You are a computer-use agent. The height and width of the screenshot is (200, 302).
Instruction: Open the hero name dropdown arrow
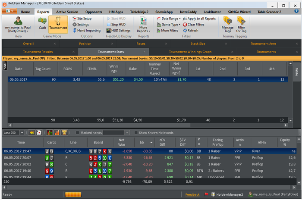(x=28, y=31)
